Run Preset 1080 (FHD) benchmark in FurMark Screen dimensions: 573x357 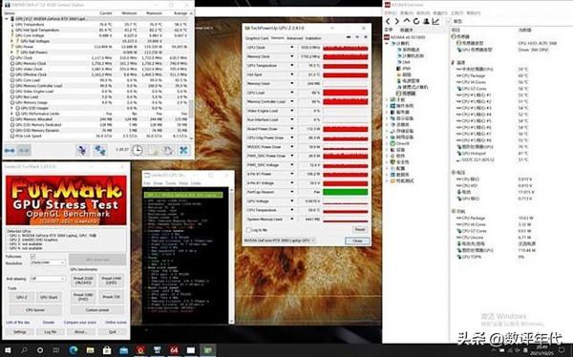[x=83, y=297]
